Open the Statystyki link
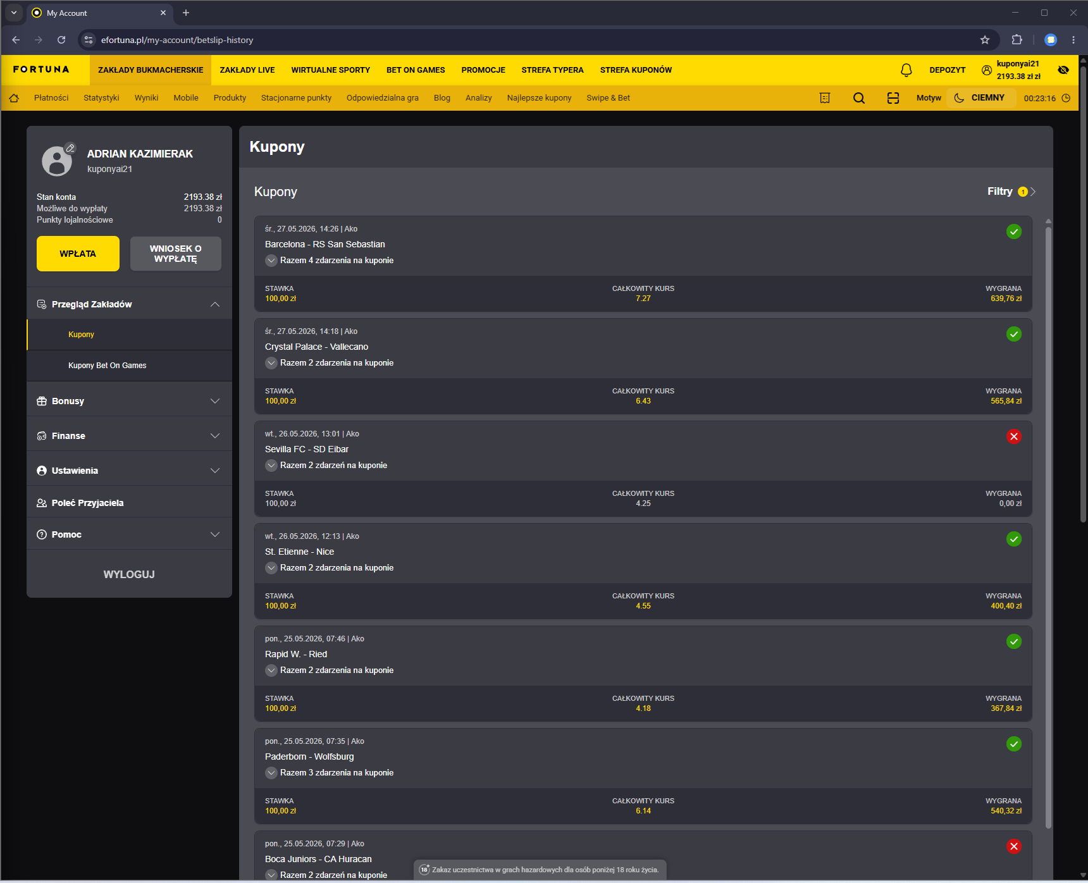Viewport: 1088px width, 883px height. coord(101,98)
